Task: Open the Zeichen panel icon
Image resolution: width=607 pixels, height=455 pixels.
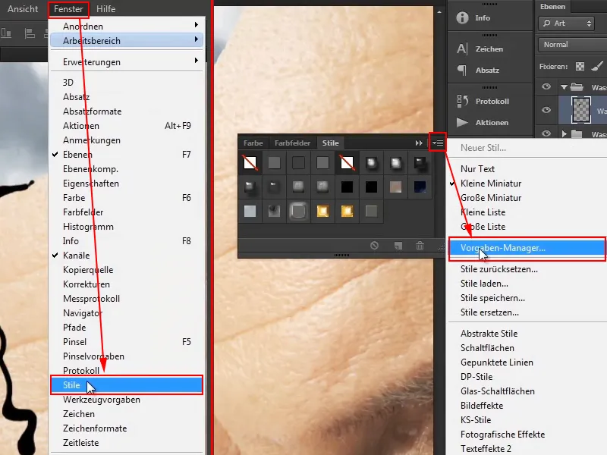Action: tap(462, 49)
